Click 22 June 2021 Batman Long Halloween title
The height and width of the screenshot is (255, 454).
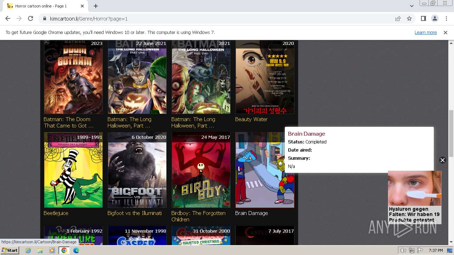click(129, 122)
